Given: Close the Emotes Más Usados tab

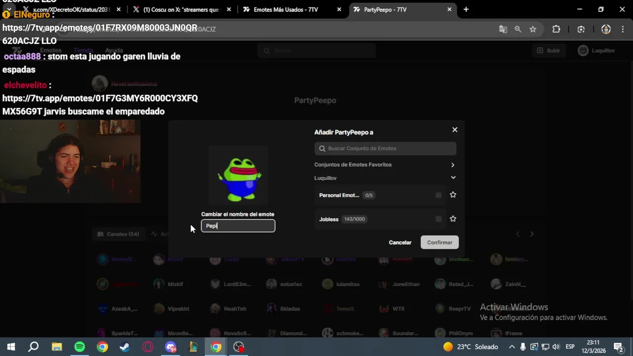Looking at the screenshot, I should click(339, 9).
